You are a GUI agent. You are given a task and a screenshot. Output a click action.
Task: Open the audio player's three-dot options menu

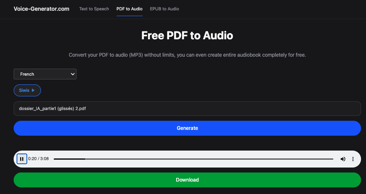(353, 159)
